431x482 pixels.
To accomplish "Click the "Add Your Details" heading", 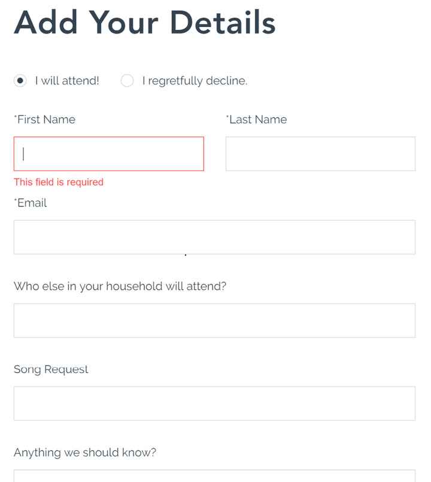I will point(144,23).
